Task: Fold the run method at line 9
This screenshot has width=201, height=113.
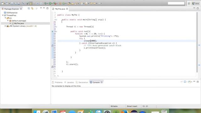Action: pos(57,31)
